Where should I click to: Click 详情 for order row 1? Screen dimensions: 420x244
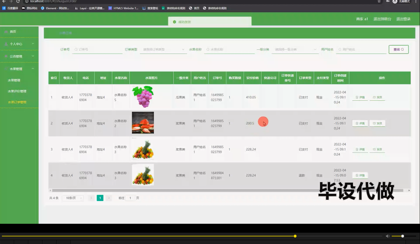click(x=360, y=97)
